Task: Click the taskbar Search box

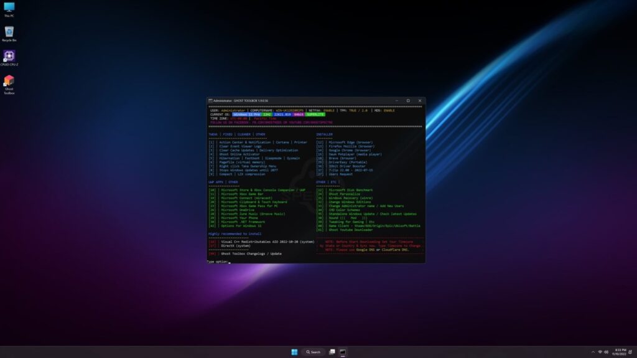Action: 314,352
